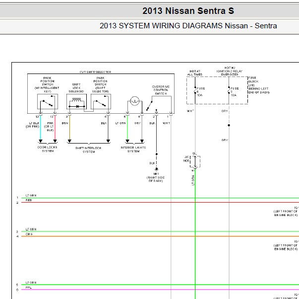Screen dimensions: 299x299
Task: Click the "INTERIOR LIGHTS SYSTEM" reference
Action: (x=133, y=149)
